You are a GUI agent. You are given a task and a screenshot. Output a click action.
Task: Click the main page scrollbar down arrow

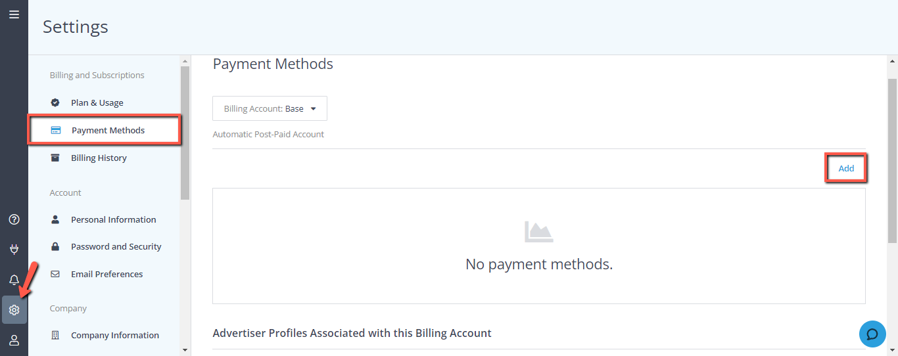[x=892, y=350]
